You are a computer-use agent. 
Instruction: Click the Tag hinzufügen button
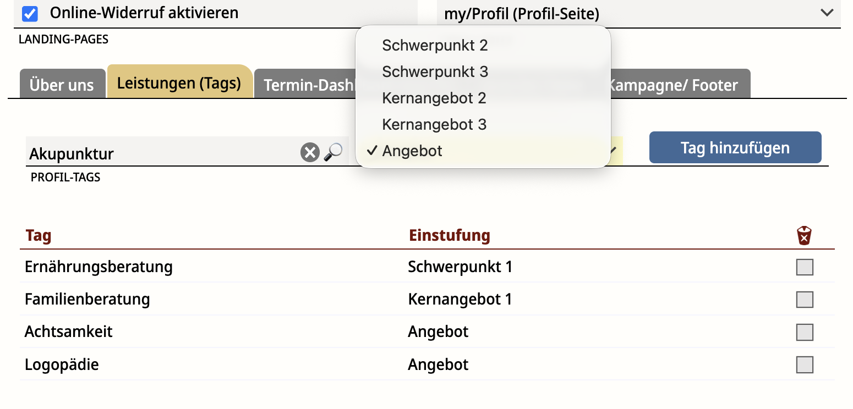pyautogui.click(x=735, y=147)
